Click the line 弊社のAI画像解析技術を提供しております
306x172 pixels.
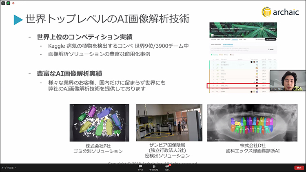97,89
